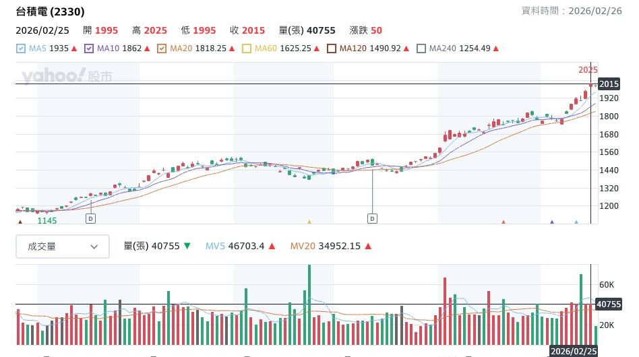Click the 2015 current price label on axis

tap(609, 84)
